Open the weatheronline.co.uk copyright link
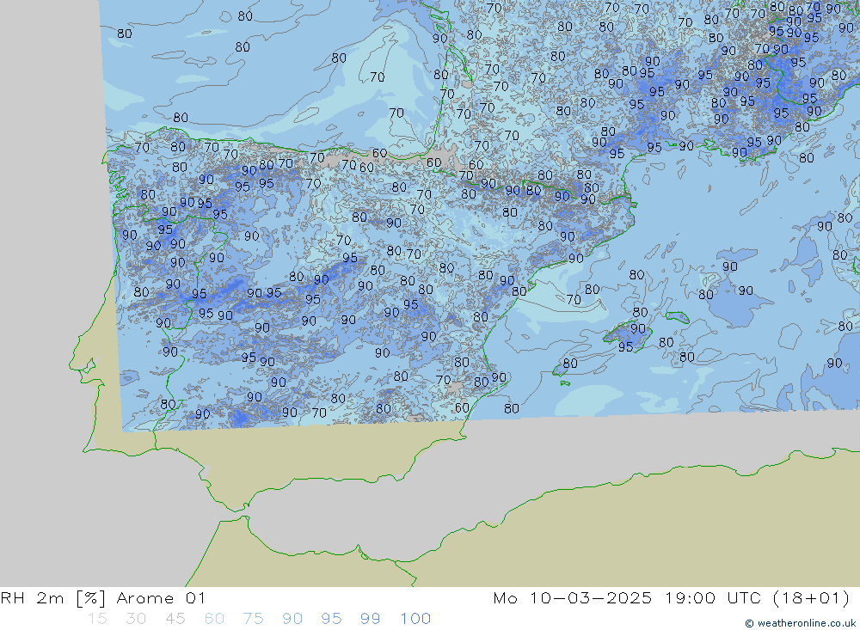860x630 pixels. [x=800, y=623]
